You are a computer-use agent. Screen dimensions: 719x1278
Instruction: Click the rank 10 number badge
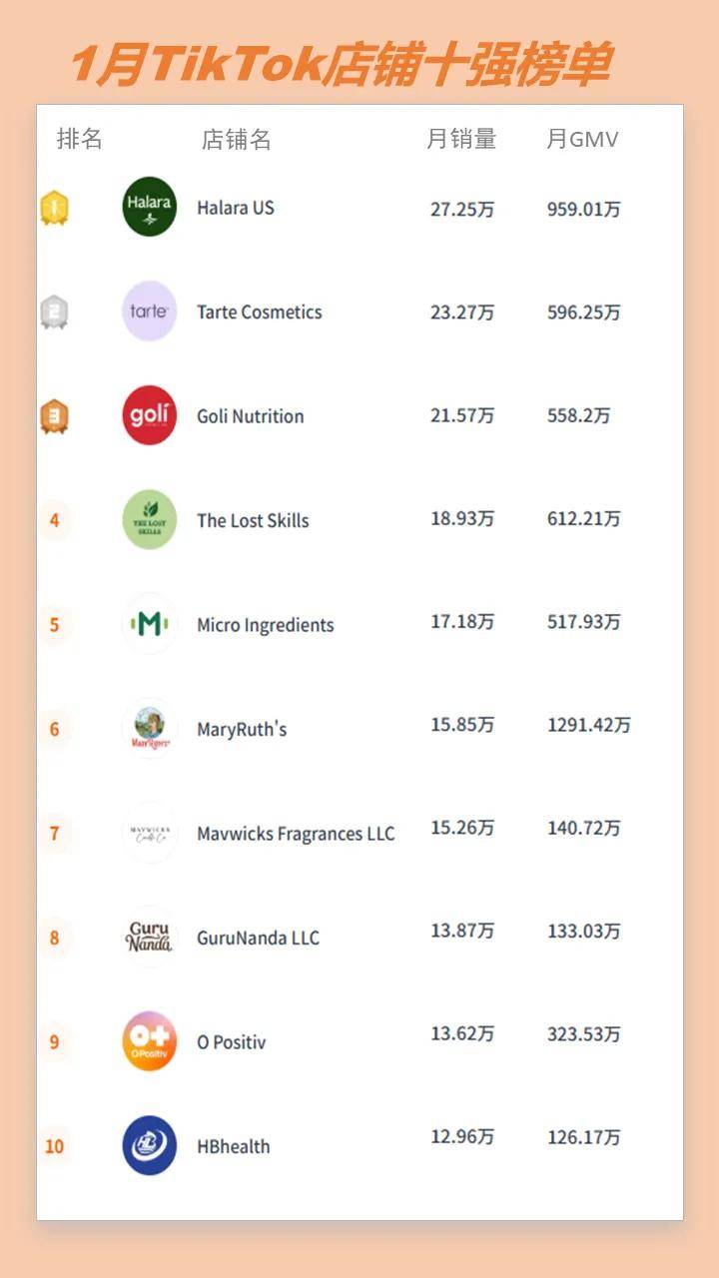tap(54, 1146)
